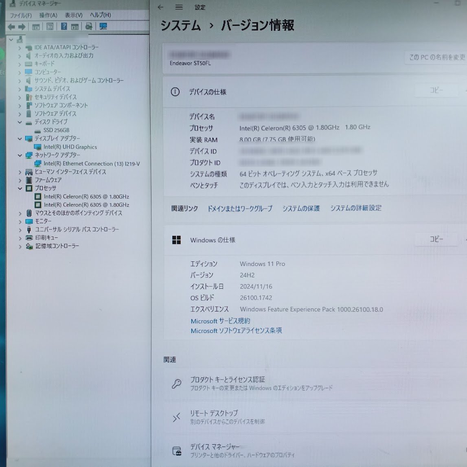
Task: Click the remote desktop icon in 関連 section
Action: (x=176, y=417)
